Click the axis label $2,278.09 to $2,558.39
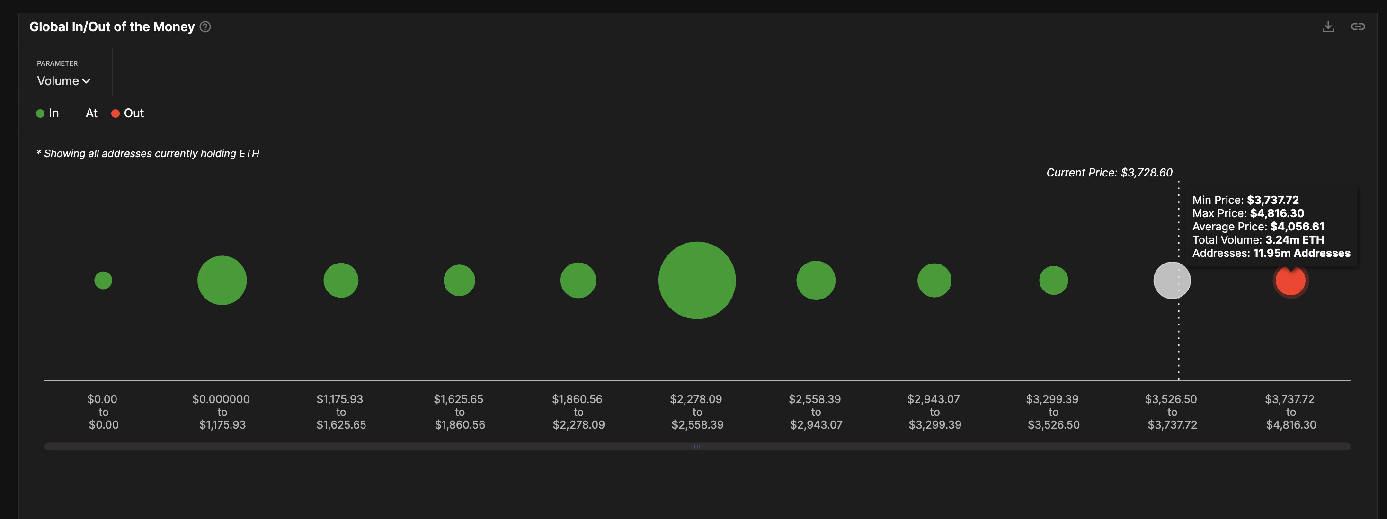Screen dimensions: 1387x519 tap(697, 412)
